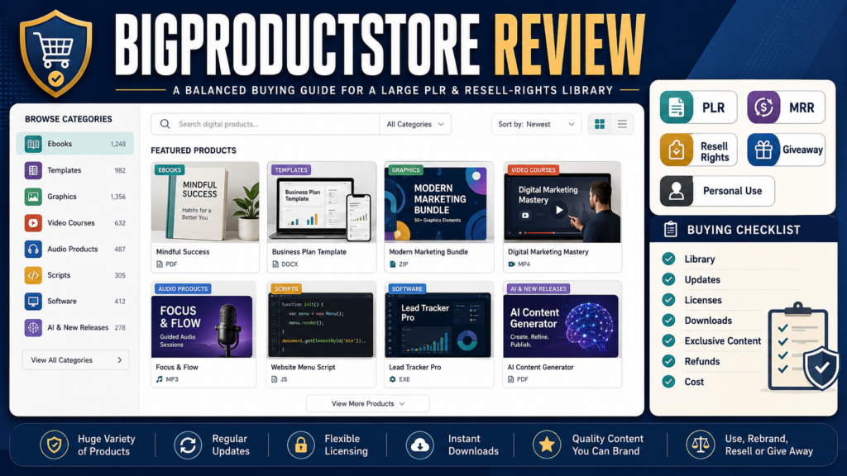Switch to grid view
The width and height of the screenshot is (847, 476).
click(600, 124)
